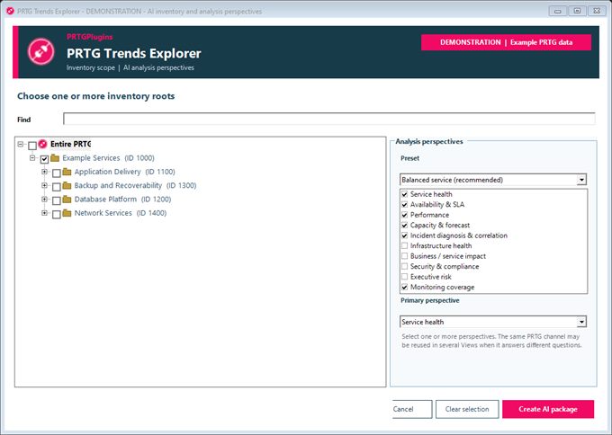This screenshot has width=612, height=435.
Task: Uncheck the Service health perspective
Action: click(405, 194)
